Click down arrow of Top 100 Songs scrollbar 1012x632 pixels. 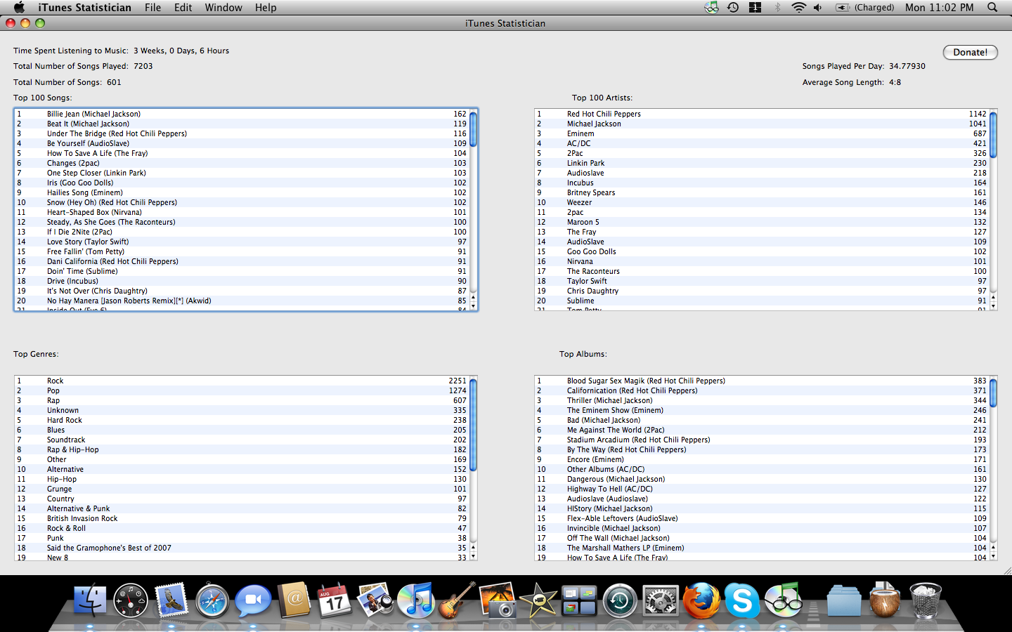(474, 306)
